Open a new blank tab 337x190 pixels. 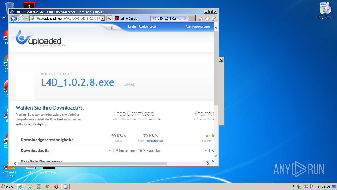point(192,18)
